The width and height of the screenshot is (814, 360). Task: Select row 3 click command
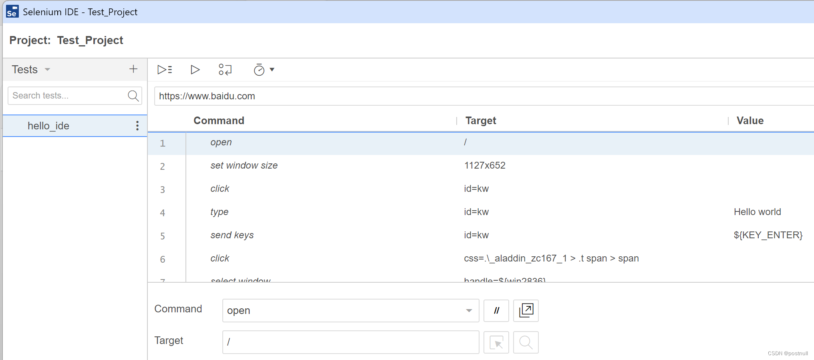tap(481, 189)
